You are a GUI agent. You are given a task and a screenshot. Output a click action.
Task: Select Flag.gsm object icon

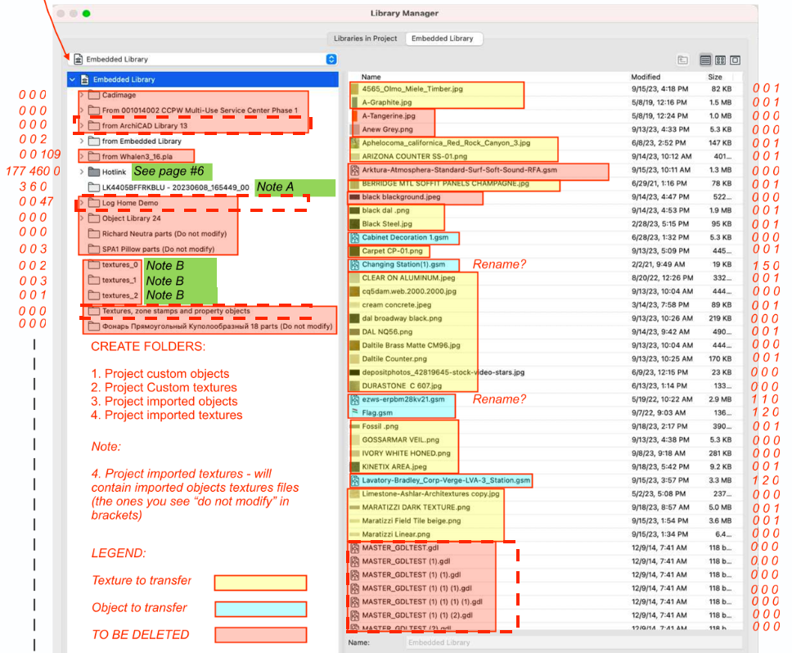point(354,412)
